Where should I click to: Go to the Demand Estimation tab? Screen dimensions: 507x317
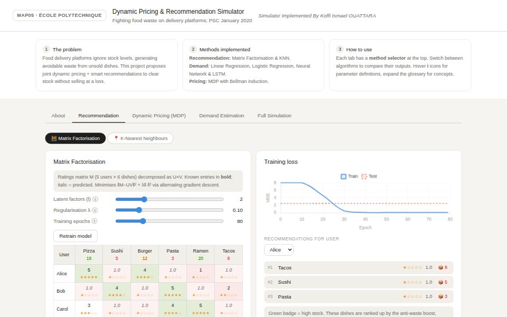[x=221, y=116]
